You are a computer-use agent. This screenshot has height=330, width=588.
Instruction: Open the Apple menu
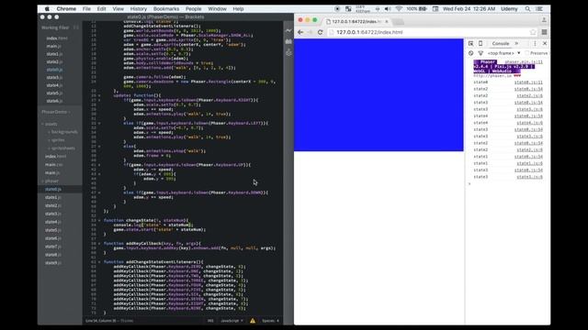point(47,8)
